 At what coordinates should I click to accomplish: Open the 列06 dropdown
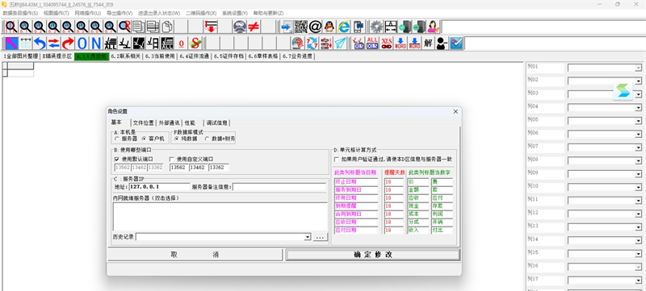click(639, 135)
